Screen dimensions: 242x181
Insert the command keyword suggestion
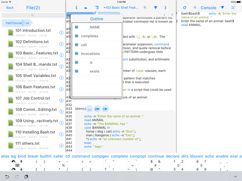[81, 156]
